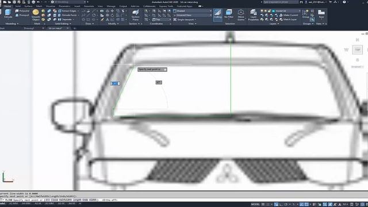
Task: Open the Output ribbon tab
Action: (123, 6)
